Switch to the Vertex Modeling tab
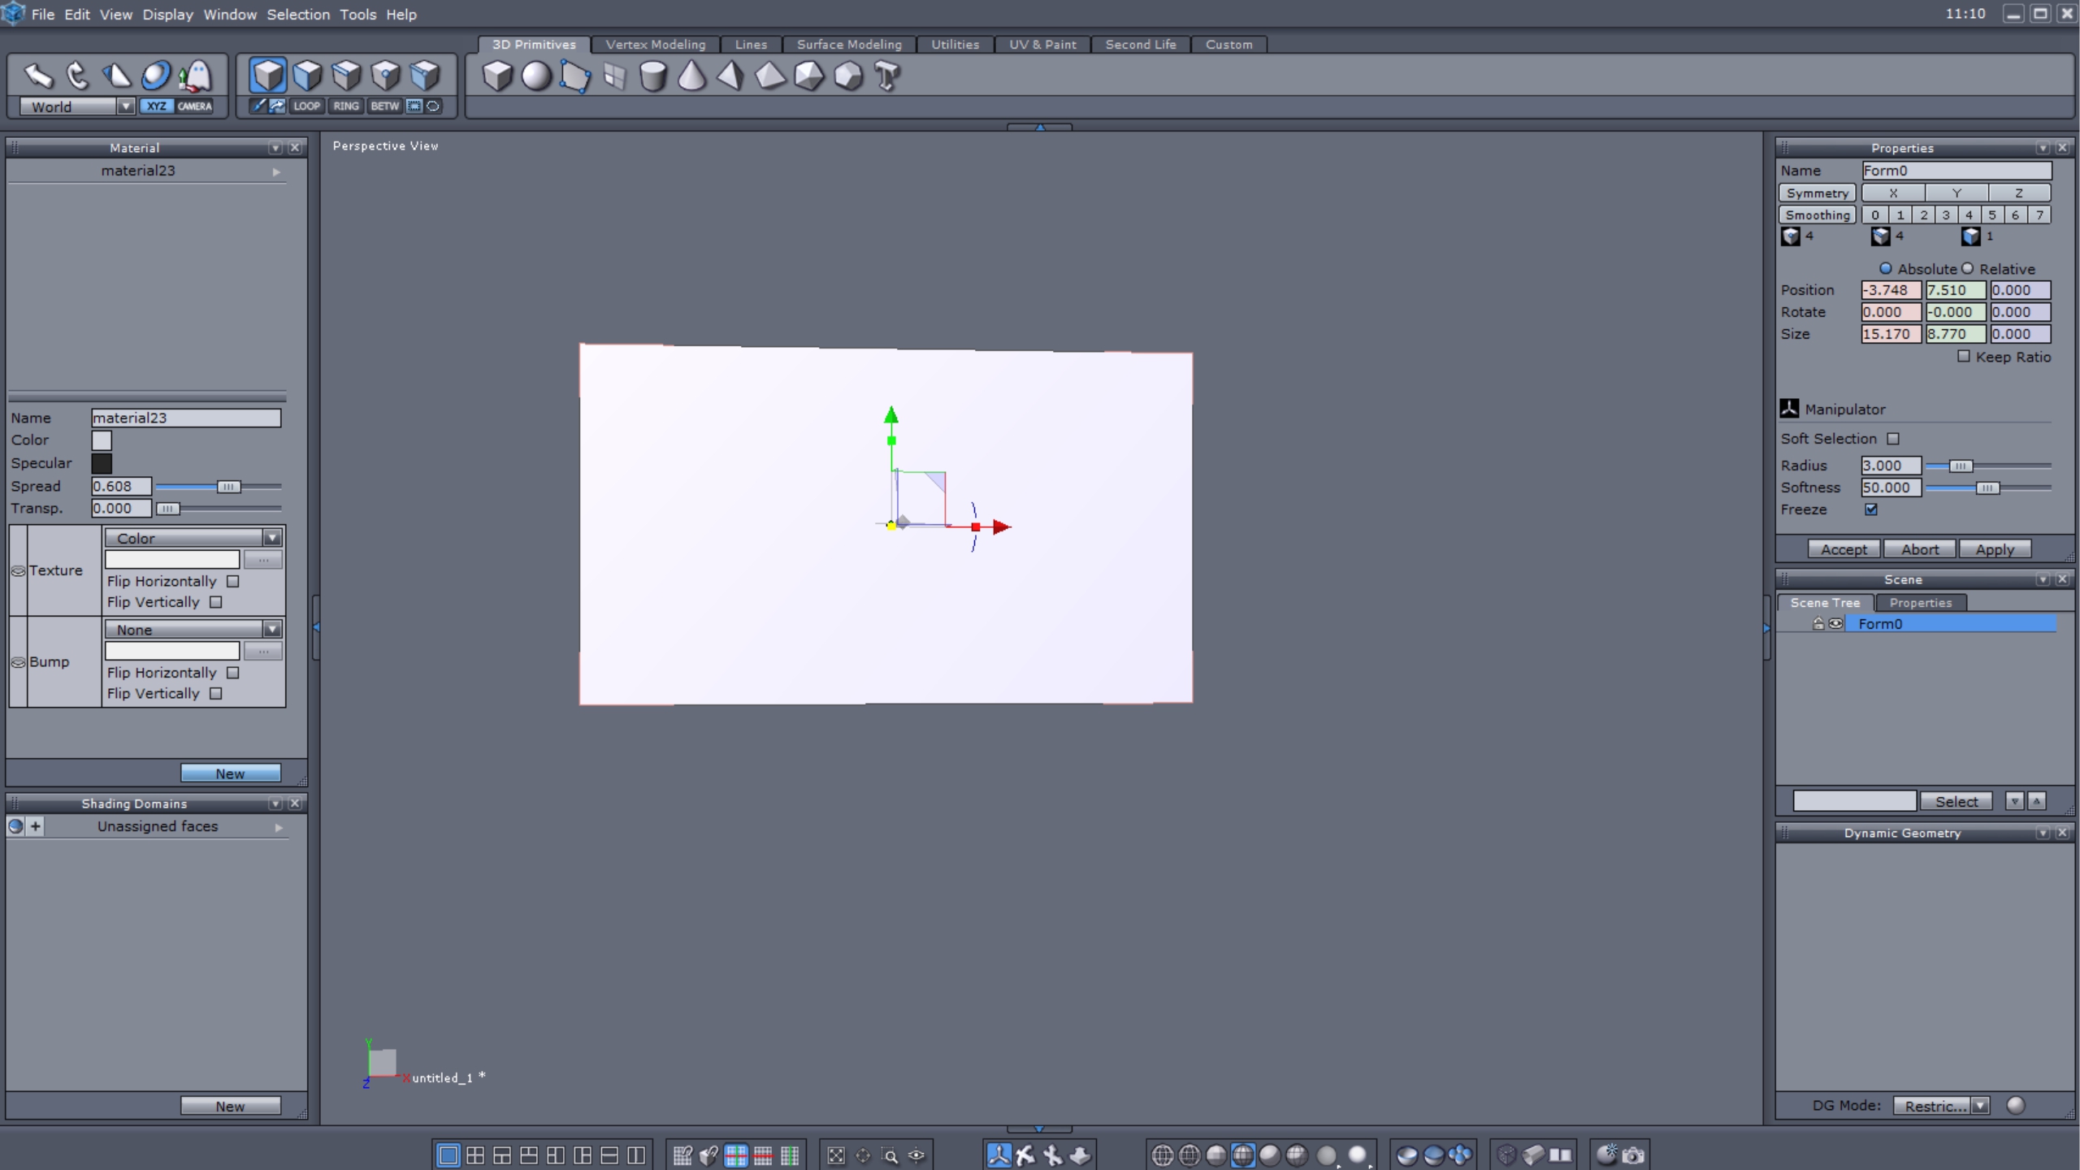Viewport: 2080px width, 1170px height. click(655, 45)
